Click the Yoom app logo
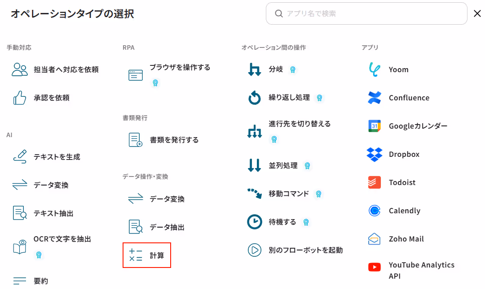 (375, 69)
